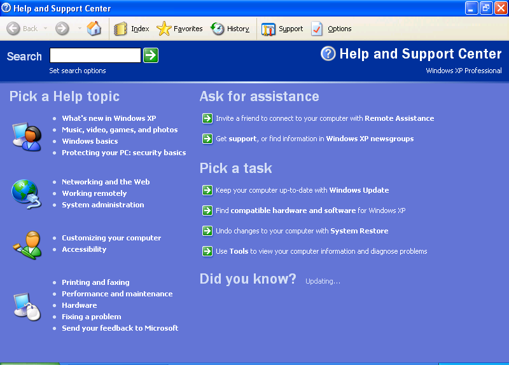Open Get support in Windows XP newsgroups

pos(315,139)
